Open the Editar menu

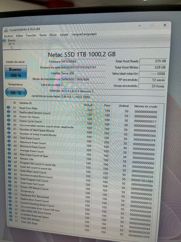(x=20, y=36)
